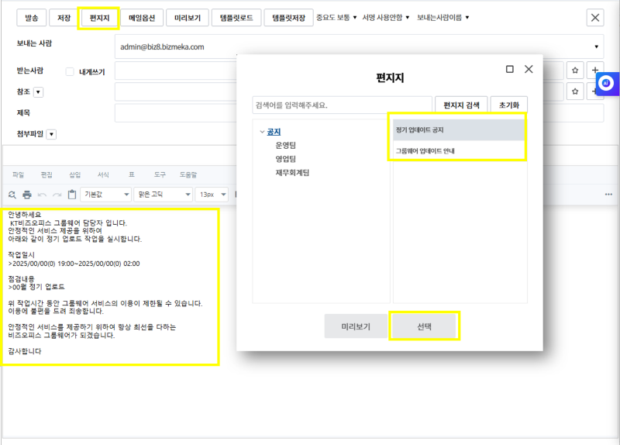Open the 맑은 고딕 font dropdown
Screen dimensions: 620x445
[x=164, y=195]
